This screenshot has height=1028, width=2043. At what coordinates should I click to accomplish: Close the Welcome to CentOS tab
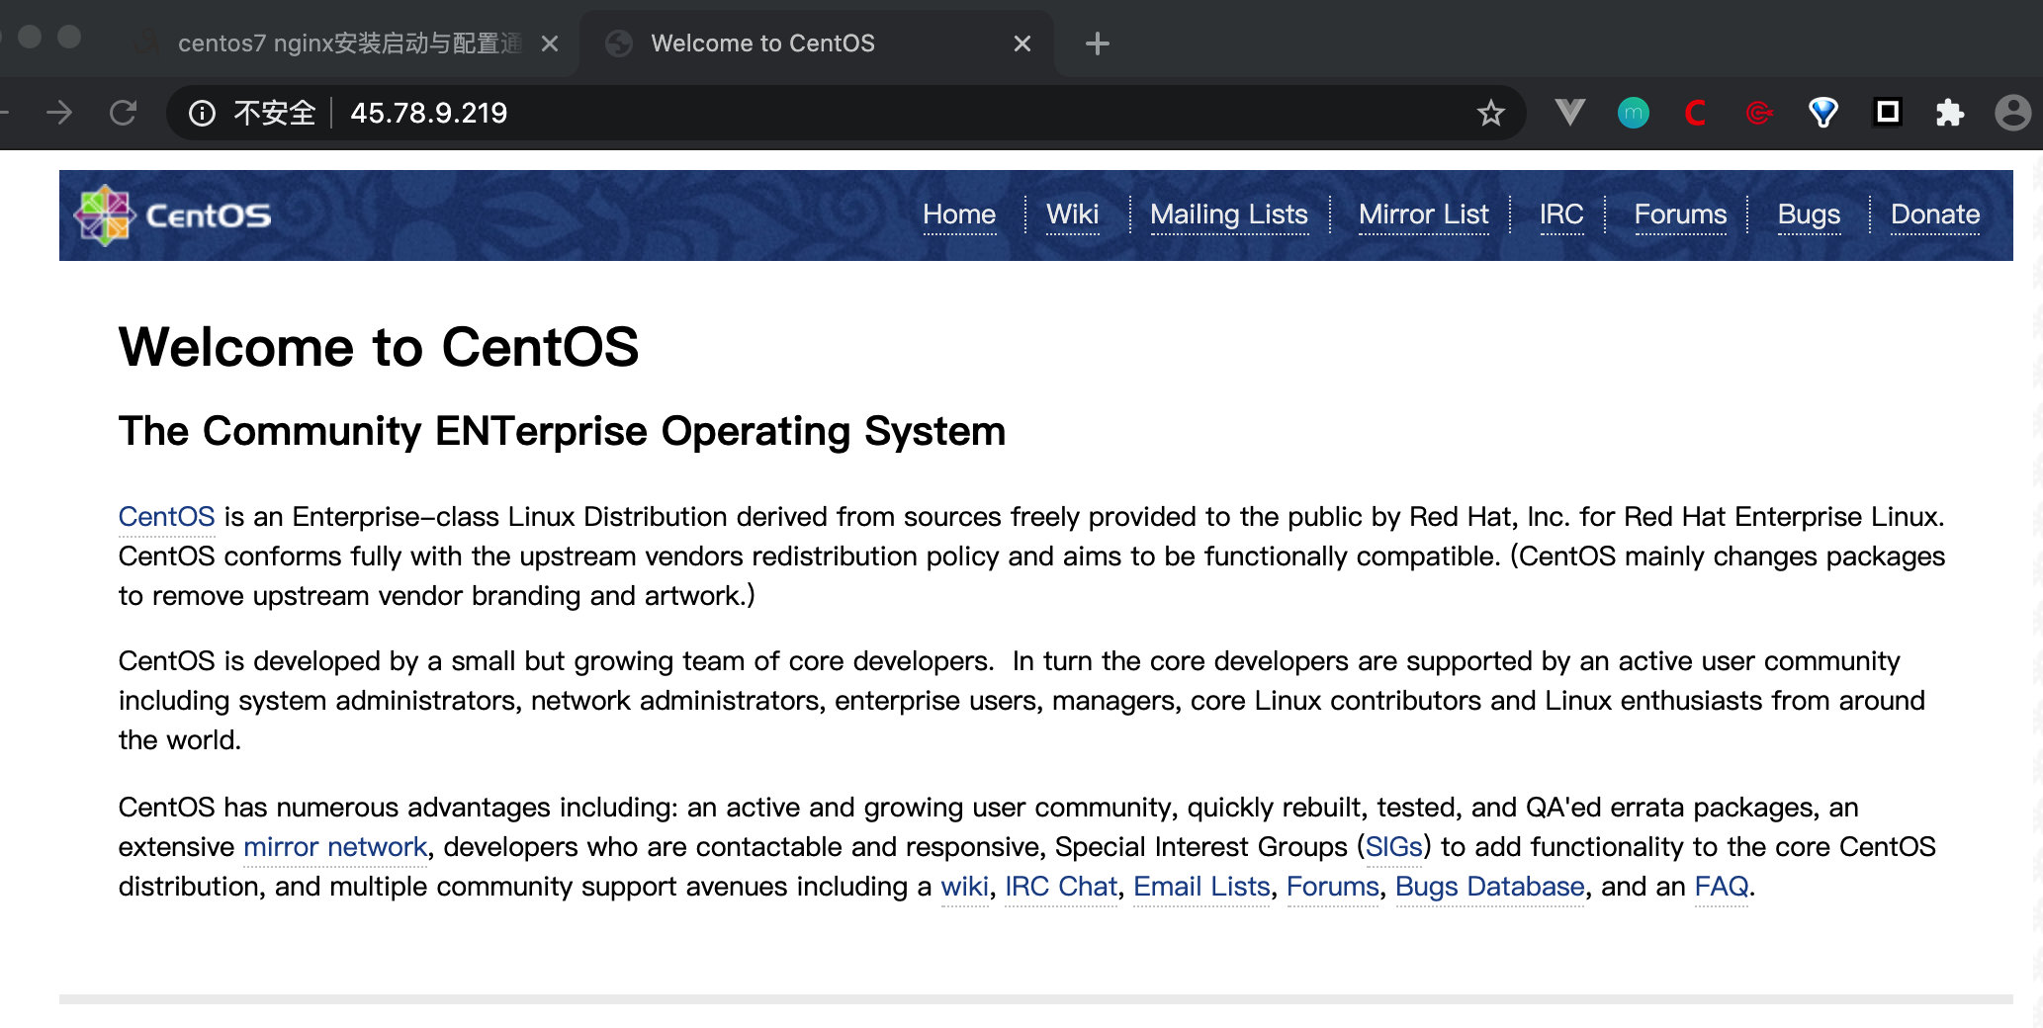click(1022, 43)
